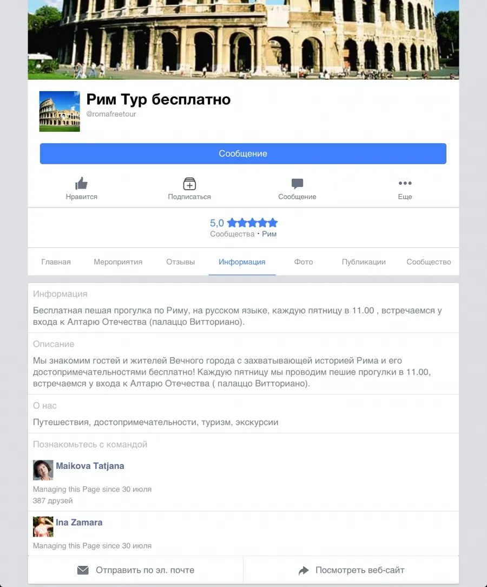
Task: Open the Сообщество tab
Action: point(429,262)
